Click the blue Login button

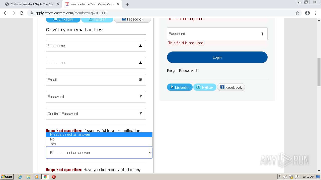tap(217, 57)
